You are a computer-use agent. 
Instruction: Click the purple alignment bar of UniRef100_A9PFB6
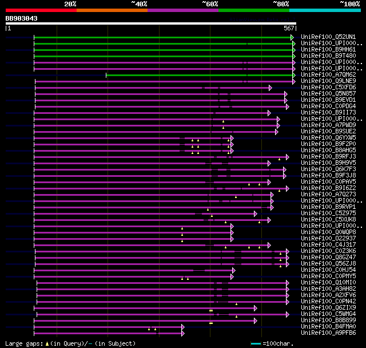click(x=108, y=333)
